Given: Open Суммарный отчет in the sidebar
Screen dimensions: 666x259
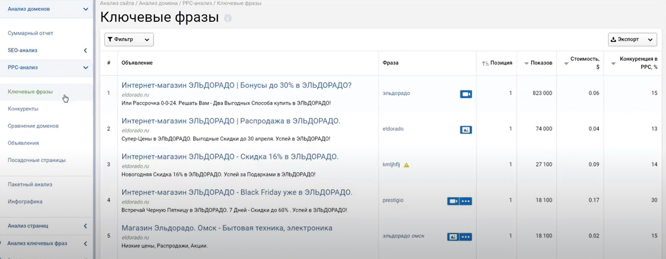Looking at the screenshot, I should 30,33.
